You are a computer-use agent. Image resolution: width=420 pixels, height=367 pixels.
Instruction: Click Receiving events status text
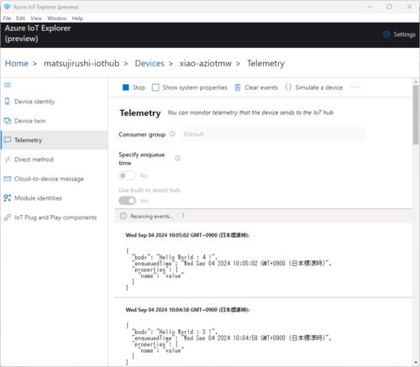[x=151, y=216]
